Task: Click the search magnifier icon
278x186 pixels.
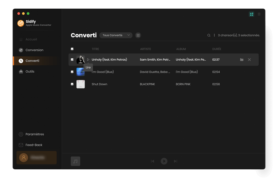Action: coord(209,35)
